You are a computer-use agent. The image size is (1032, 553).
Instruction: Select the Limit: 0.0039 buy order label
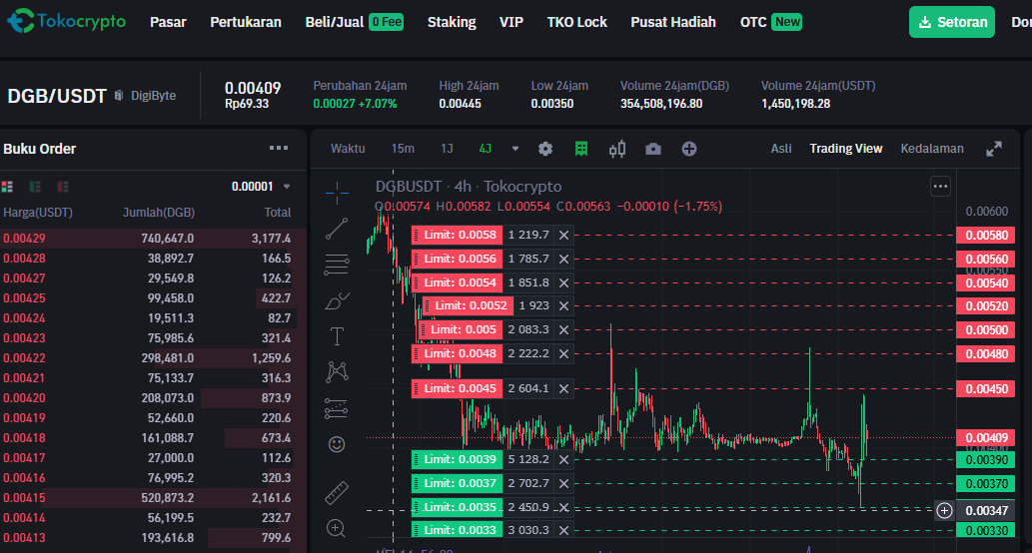pyautogui.click(x=457, y=459)
